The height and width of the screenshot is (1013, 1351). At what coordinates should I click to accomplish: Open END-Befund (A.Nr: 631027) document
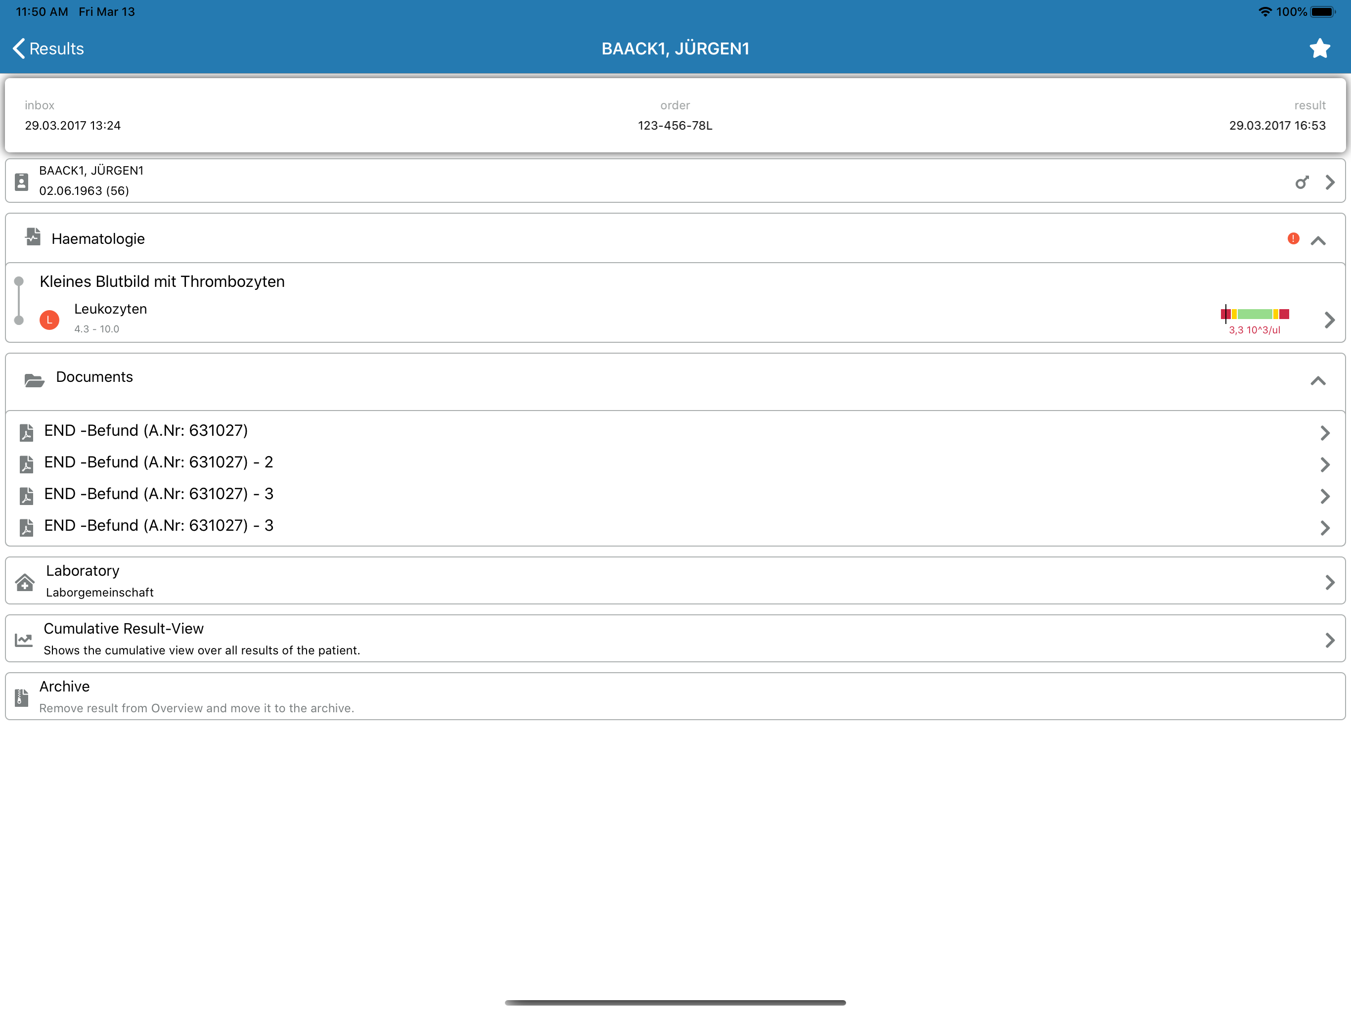[146, 431]
